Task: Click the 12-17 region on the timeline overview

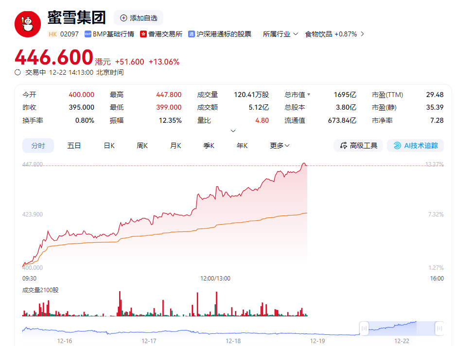Action: (149, 341)
